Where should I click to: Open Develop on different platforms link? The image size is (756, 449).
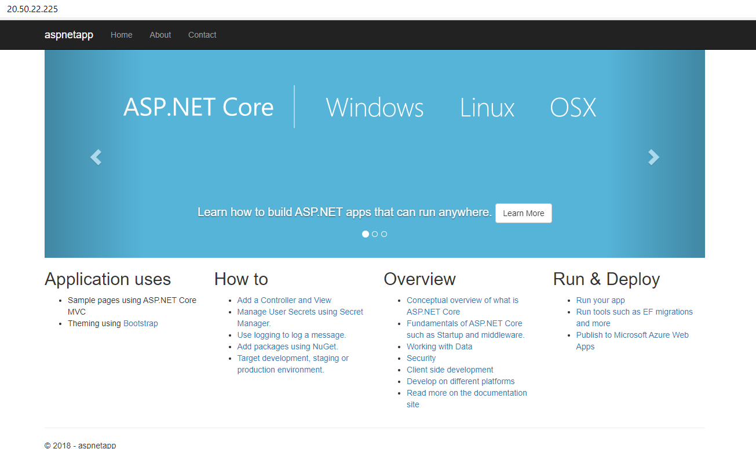coord(461,381)
